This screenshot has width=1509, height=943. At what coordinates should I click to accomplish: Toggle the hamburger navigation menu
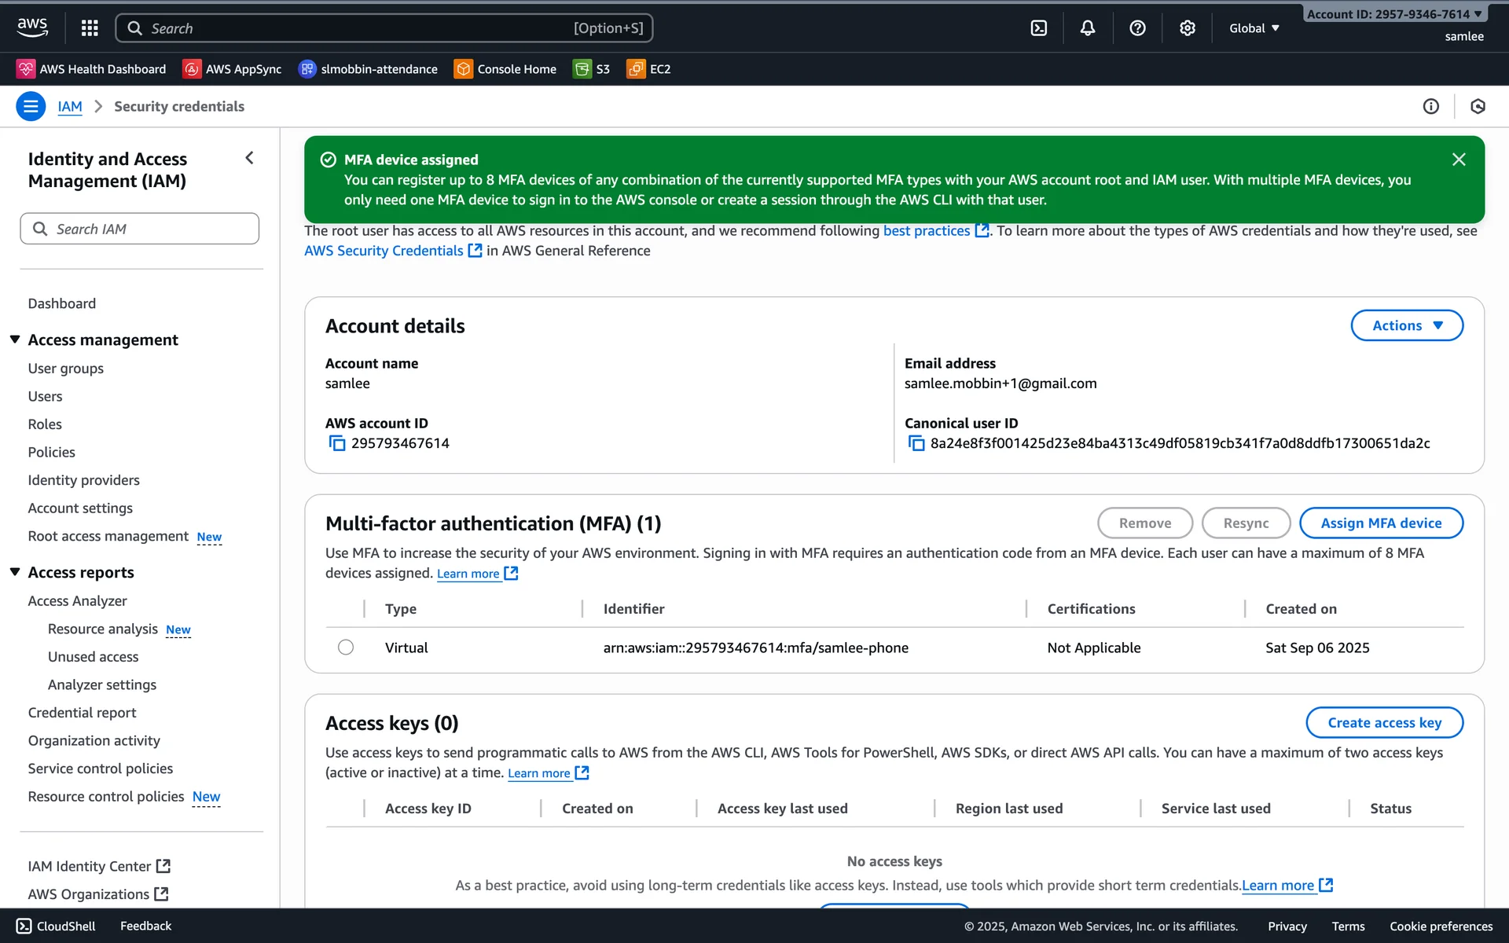coord(31,106)
